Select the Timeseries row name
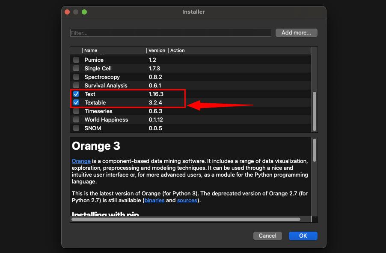The width and height of the screenshot is (386, 253). (98, 111)
